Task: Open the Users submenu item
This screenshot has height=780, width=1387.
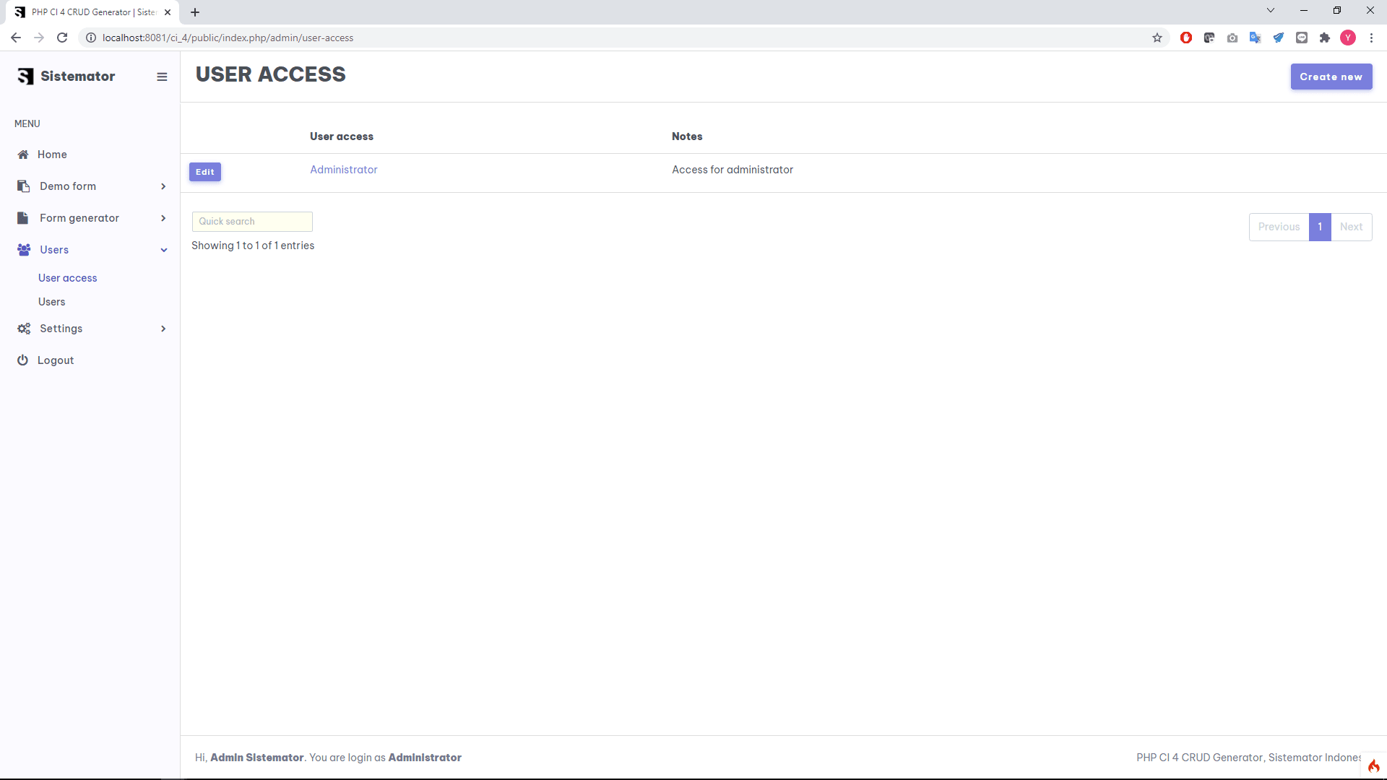Action: pyautogui.click(x=51, y=302)
